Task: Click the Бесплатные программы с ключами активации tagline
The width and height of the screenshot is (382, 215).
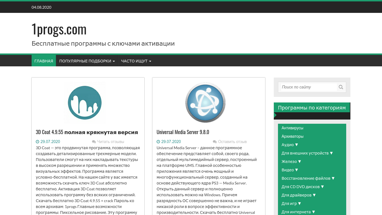Action: 103,44
